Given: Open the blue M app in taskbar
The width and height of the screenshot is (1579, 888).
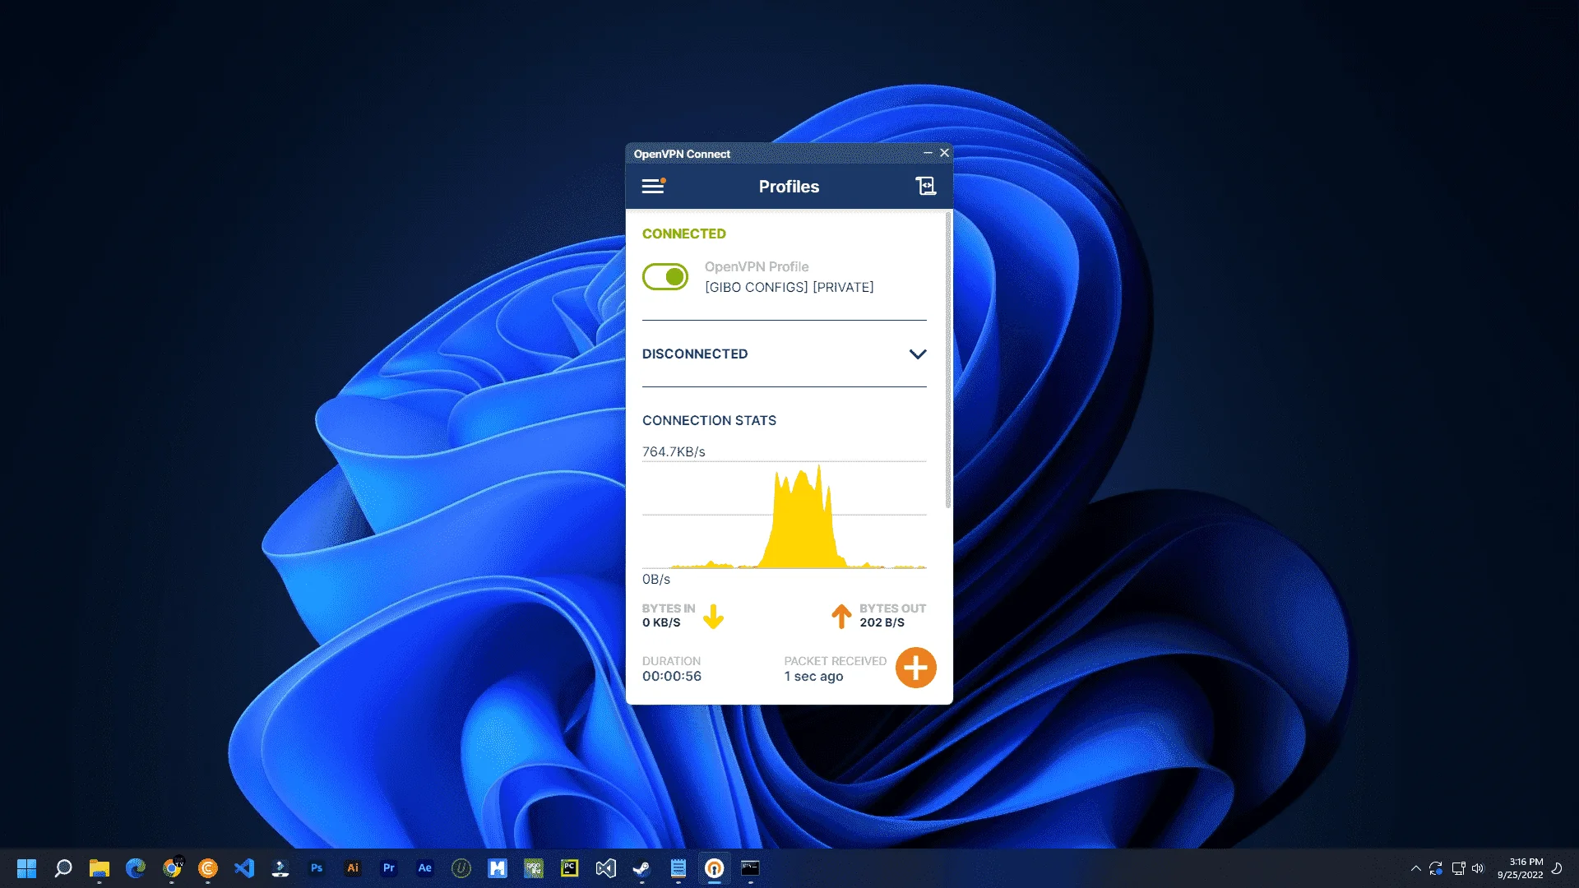Looking at the screenshot, I should pyautogui.click(x=498, y=868).
